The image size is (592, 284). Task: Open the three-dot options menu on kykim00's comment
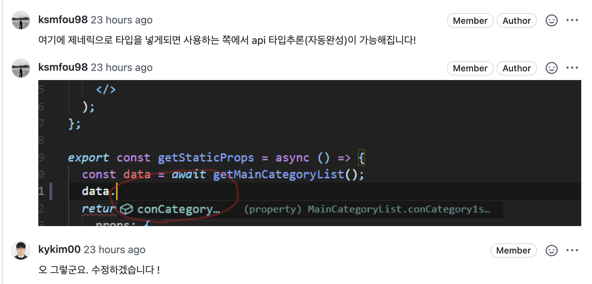[x=572, y=250]
